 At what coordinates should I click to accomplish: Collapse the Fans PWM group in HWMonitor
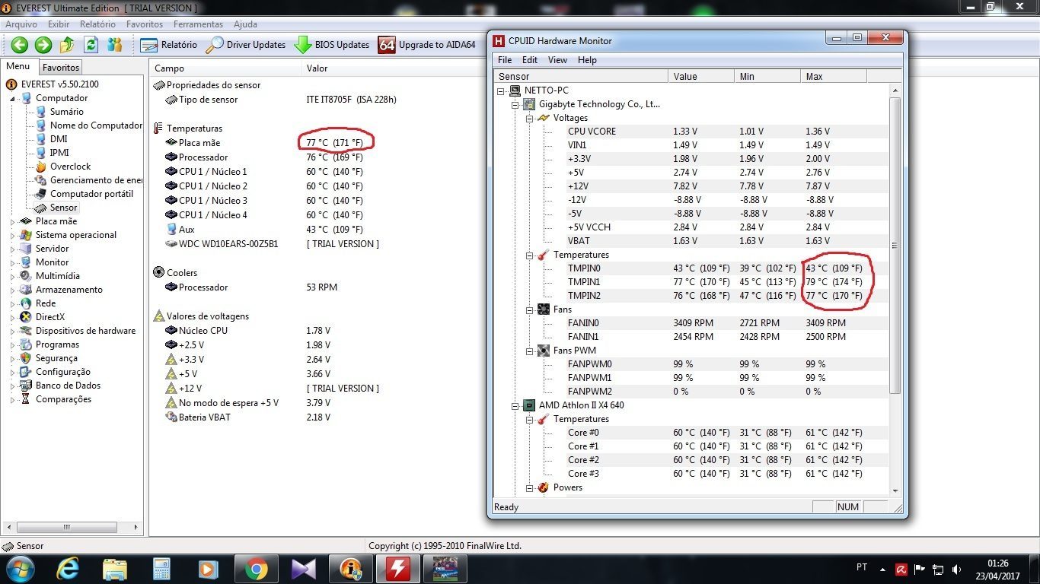(529, 351)
